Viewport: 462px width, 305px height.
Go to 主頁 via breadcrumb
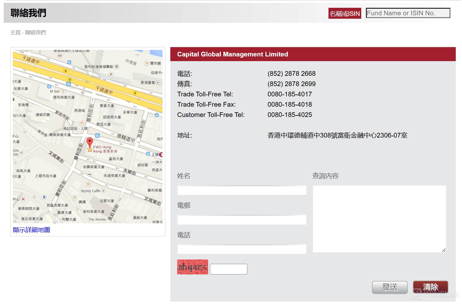[x=15, y=32]
